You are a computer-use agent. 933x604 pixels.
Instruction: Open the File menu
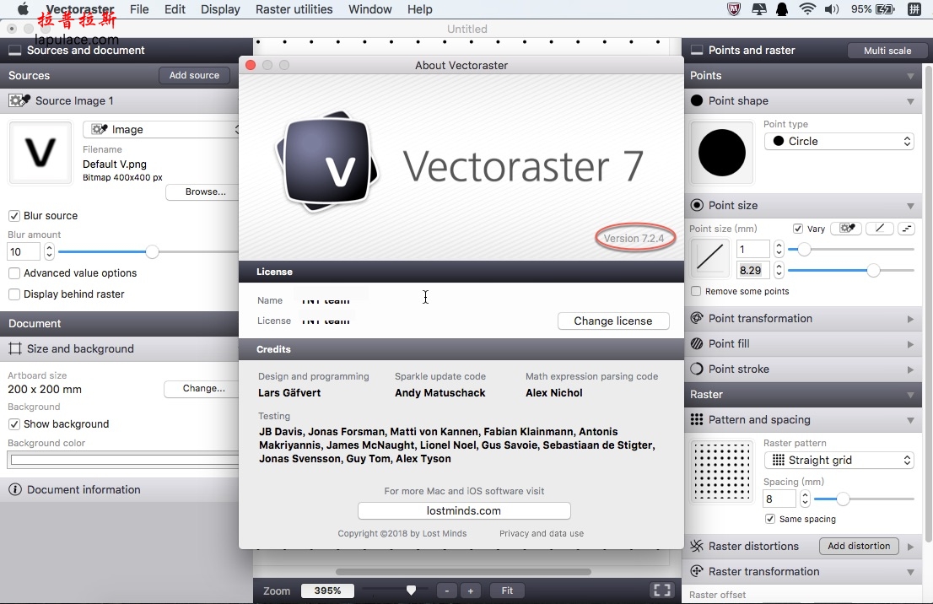click(139, 9)
